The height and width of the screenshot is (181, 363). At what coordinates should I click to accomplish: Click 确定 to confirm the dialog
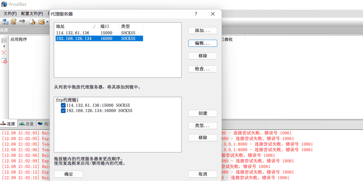68,174
